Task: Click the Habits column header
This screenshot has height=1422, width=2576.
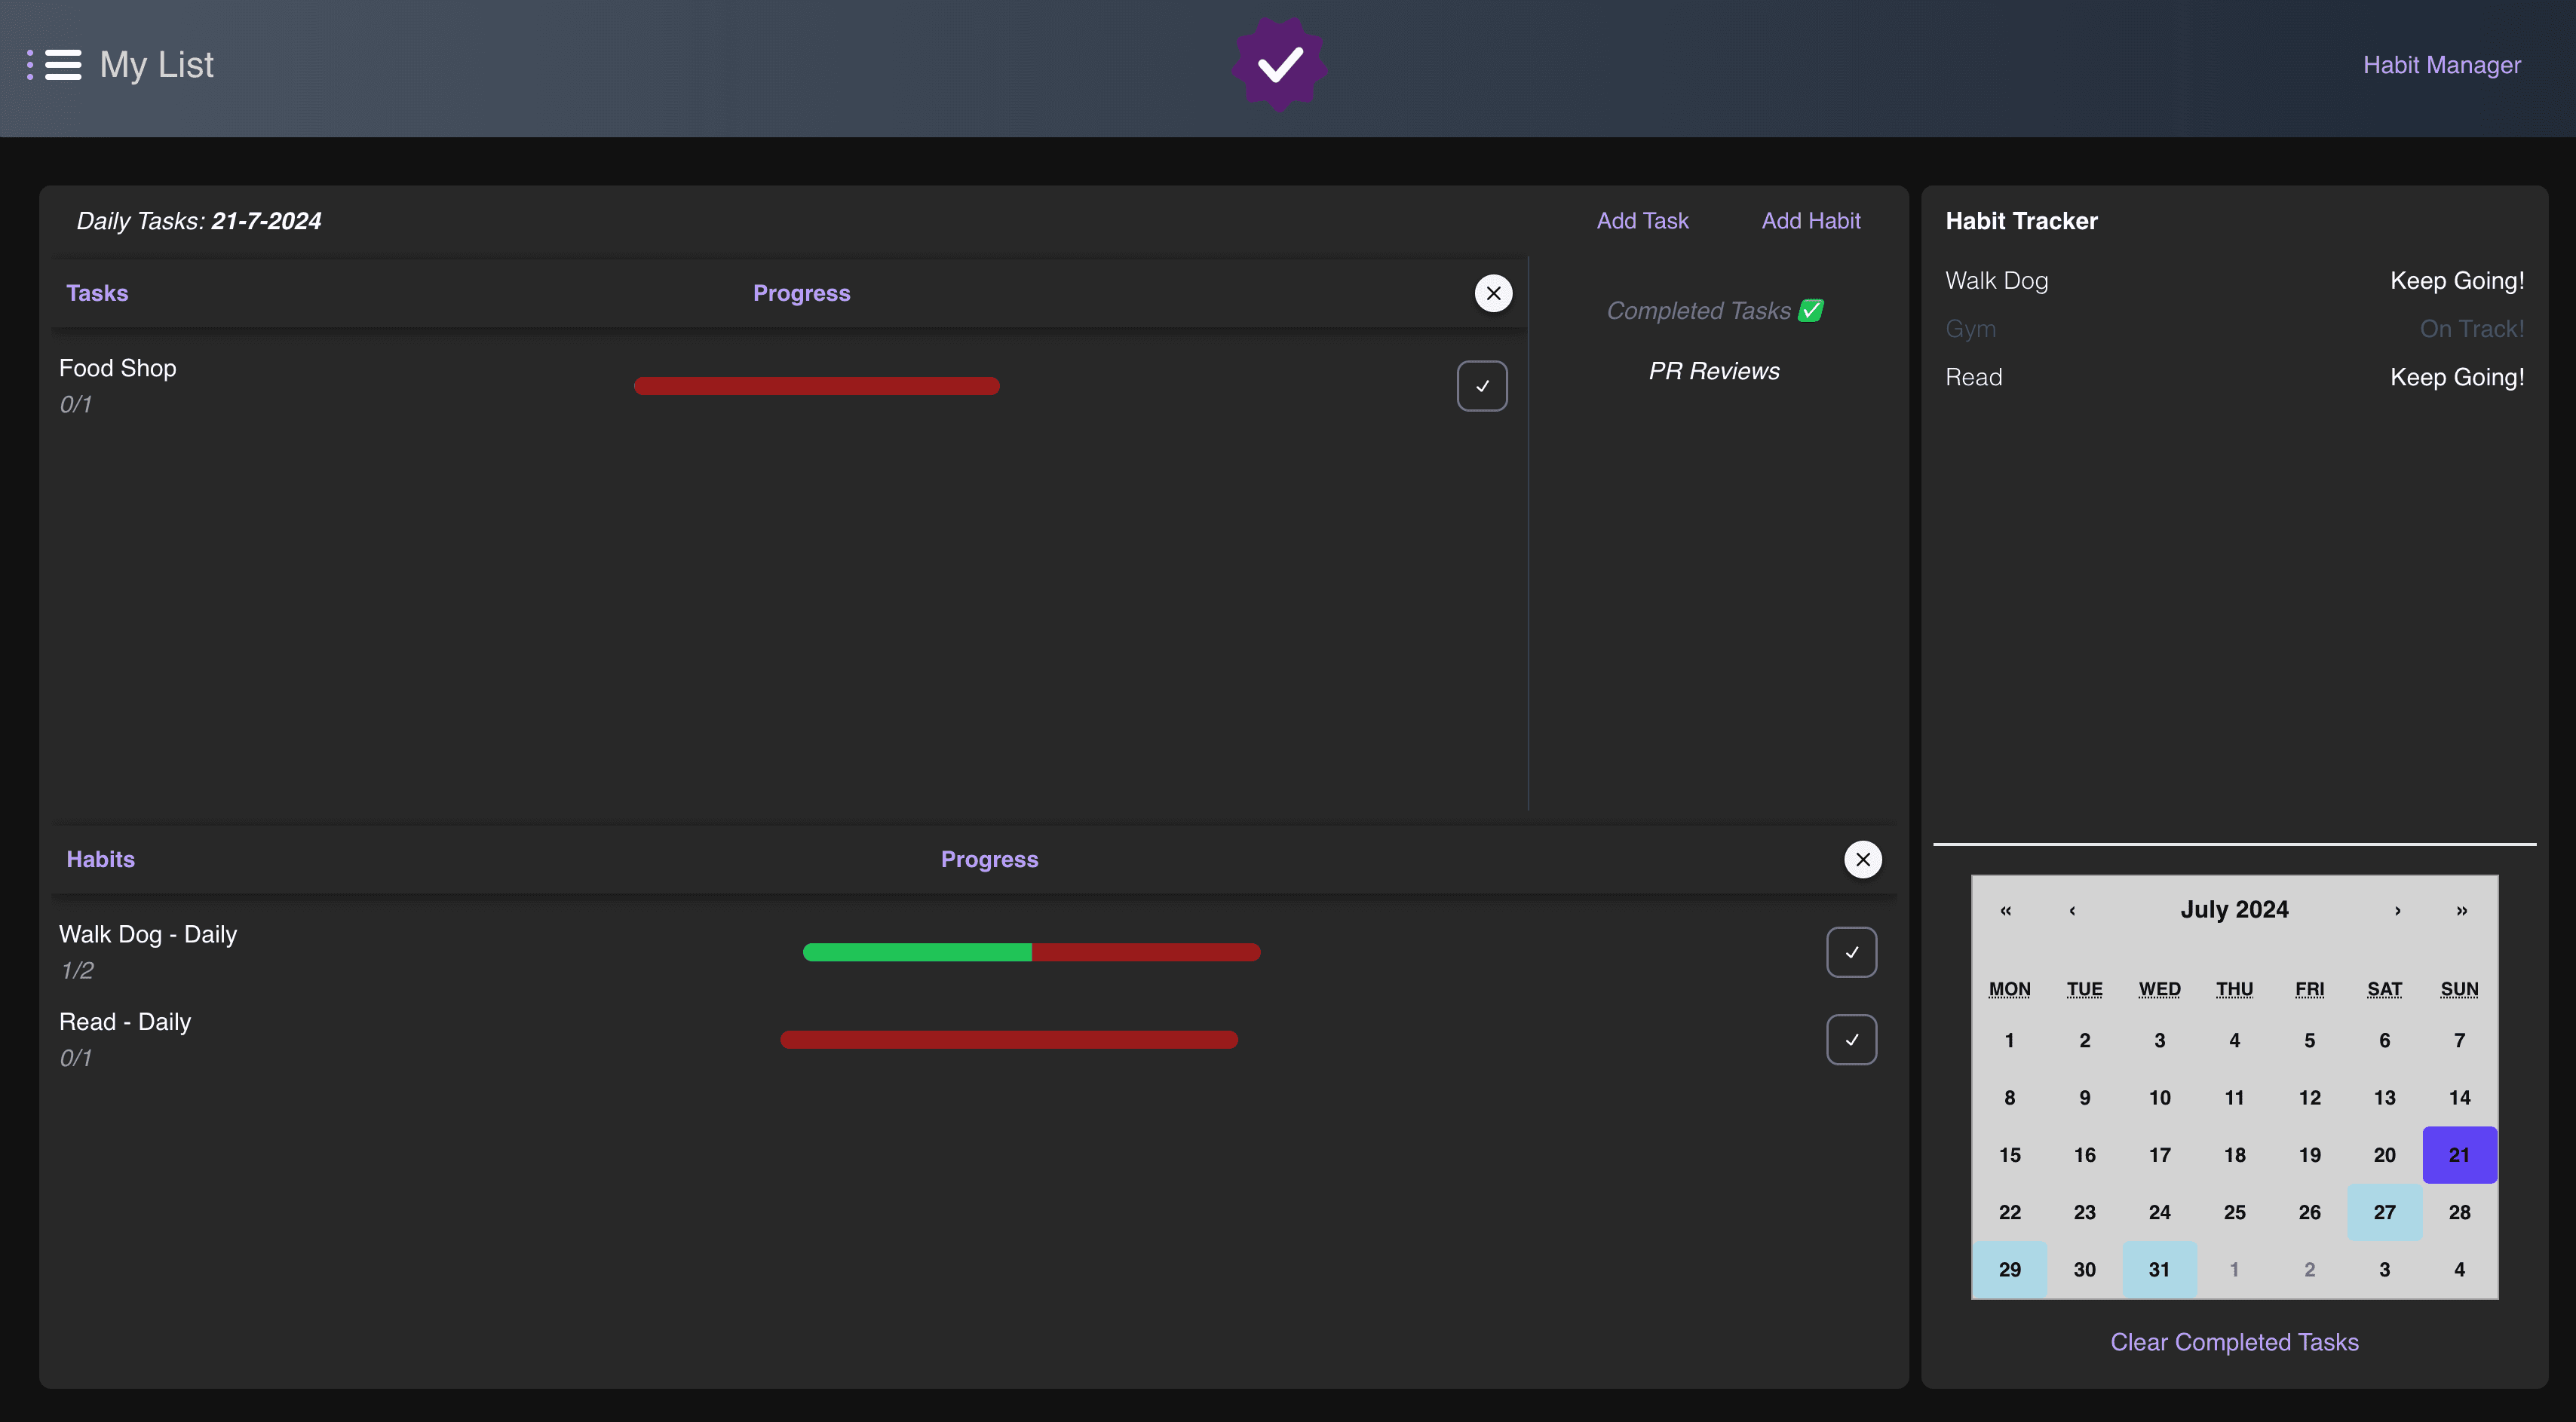Action: [x=100, y=859]
